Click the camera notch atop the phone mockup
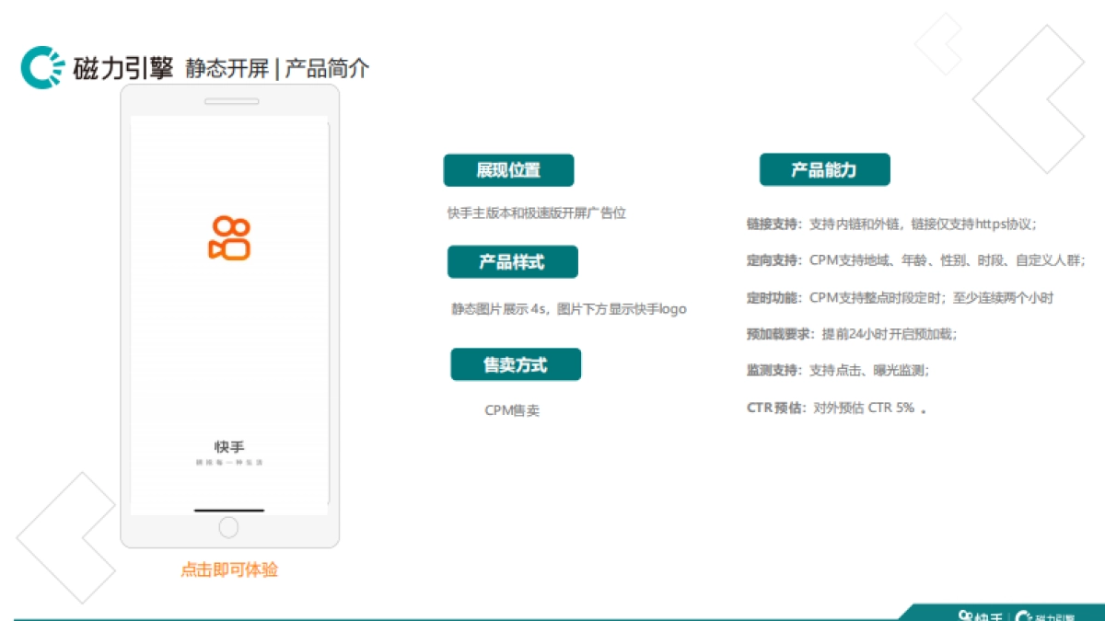This screenshot has height=621, width=1105. coord(228,101)
